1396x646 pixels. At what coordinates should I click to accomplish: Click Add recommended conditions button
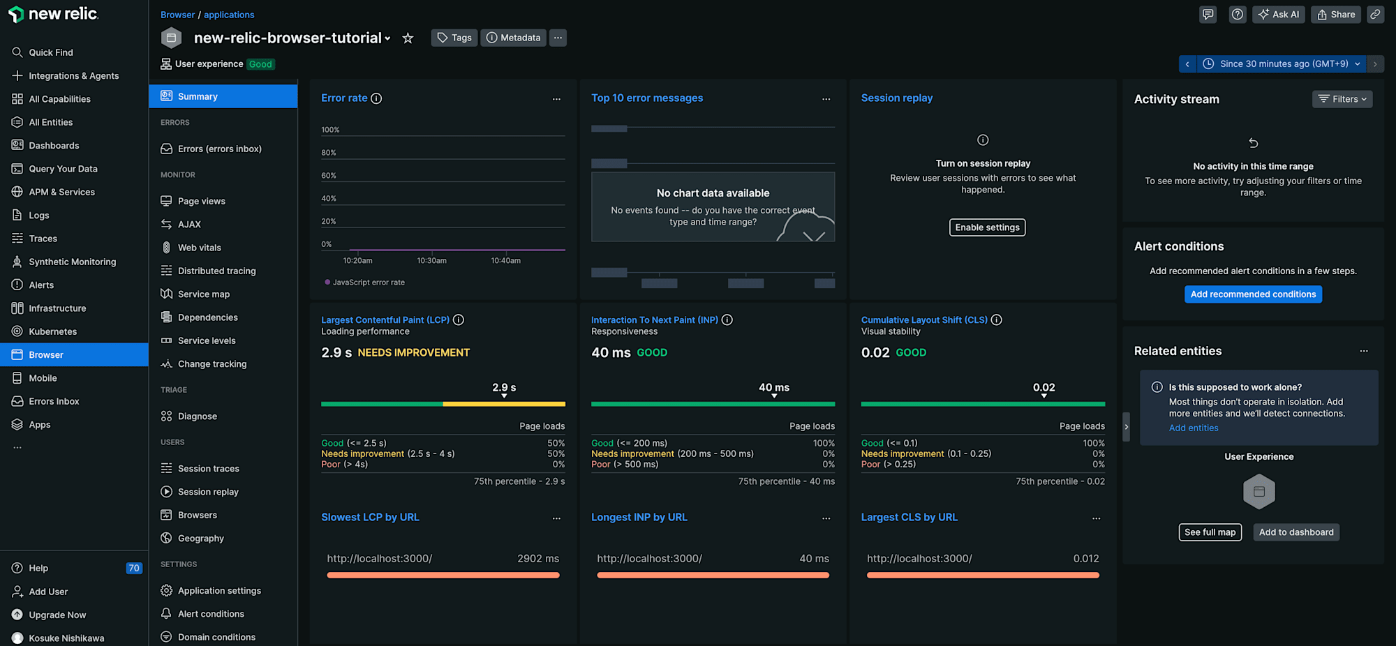(x=1253, y=294)
